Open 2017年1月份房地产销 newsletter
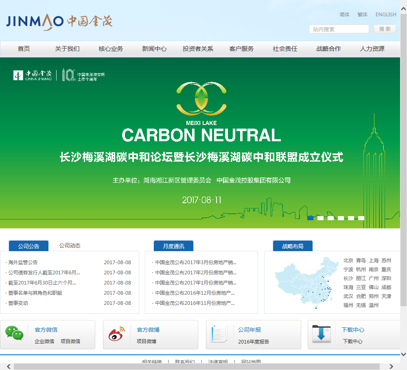This screenshot has height=370, width=407. [196, 283]
